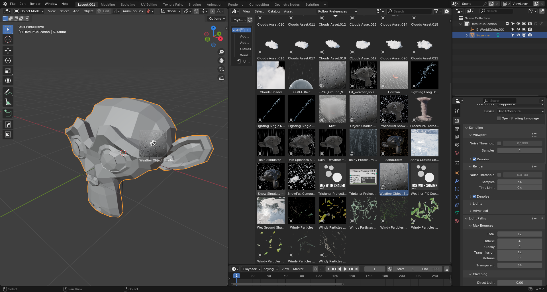This screenshot has height=292, width=547.
Task: Open the timeline Keying popover
Action: 270,269
